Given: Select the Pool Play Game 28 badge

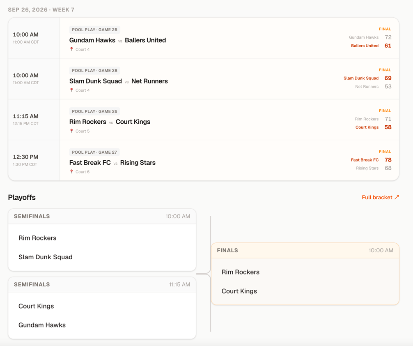Looking at the screenshot, I should (x=94, y=71).
